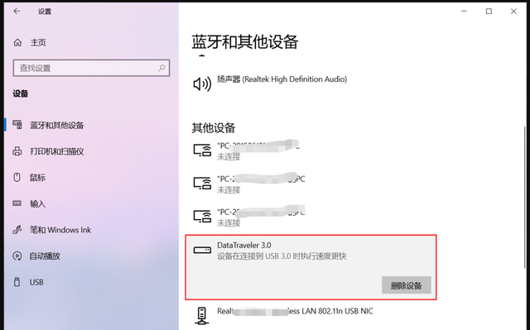The width and height of the screenshot is (530, 330).
Task: Open the printers and scanners icon
Action: [17, 151]
